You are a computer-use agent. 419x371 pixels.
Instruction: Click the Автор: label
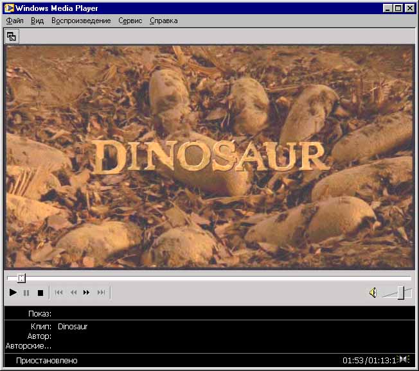pos(39,336)
